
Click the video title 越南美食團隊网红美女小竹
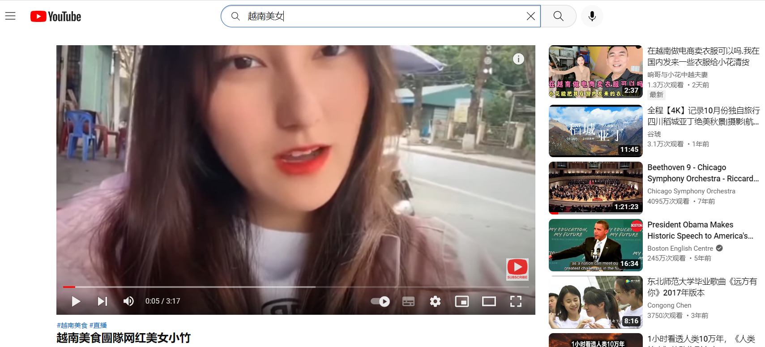[x=124, y=338]
